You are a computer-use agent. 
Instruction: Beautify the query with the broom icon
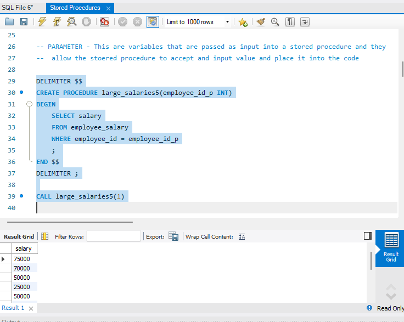pyautogui.click(x=261, y=22)
